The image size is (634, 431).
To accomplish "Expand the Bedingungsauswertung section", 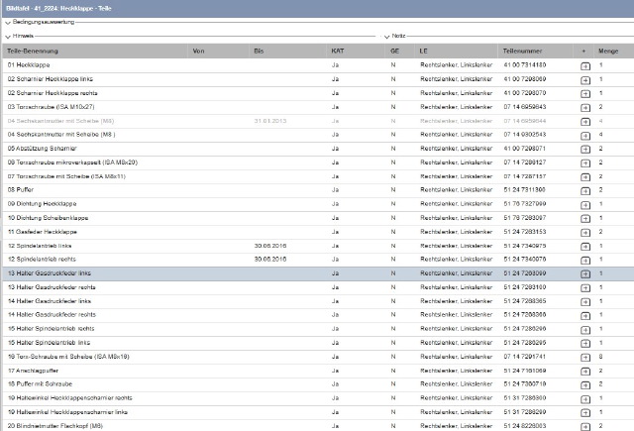I will pos(8,23).
